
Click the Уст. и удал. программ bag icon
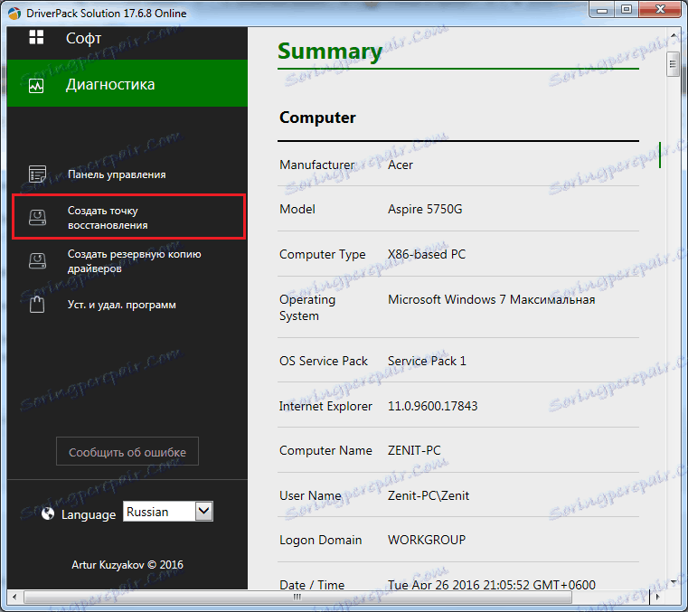pyautogui.click(x=37, y=305)
